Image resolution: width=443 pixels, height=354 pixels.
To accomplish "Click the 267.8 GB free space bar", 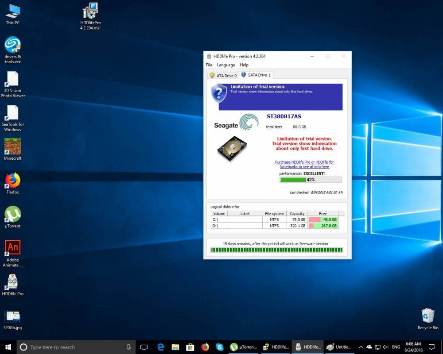I will coord(323,226).
